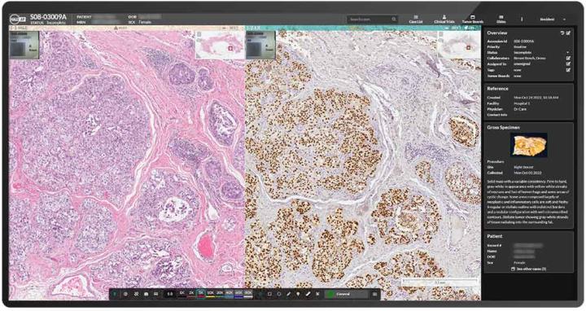Viewport: 586px width, 311px height.
Task: Select the rectangle annotation tool
Action: [x=269, y=294]
